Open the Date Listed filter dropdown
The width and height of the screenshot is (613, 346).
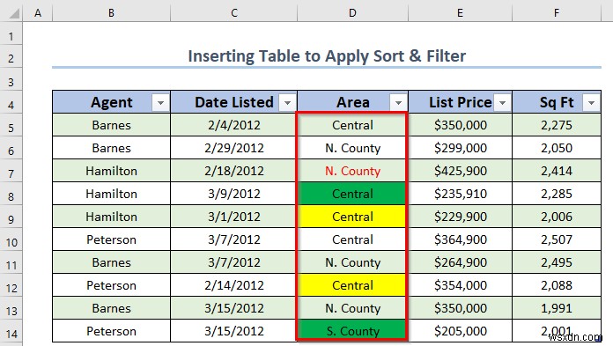click(287, 103)
